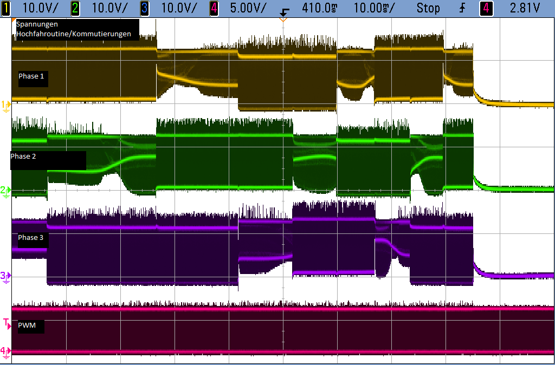Screen dimensions: 555x365
Task: Click the trigger source channel 4 badge
Action: tap(486, 9)
